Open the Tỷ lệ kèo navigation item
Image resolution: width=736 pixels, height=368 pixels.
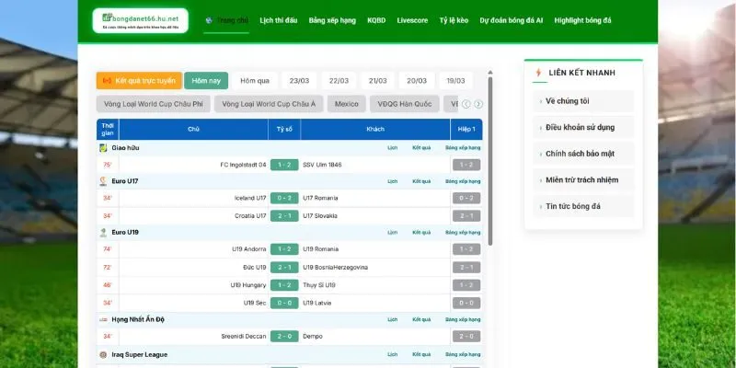(x=454, y=20)
